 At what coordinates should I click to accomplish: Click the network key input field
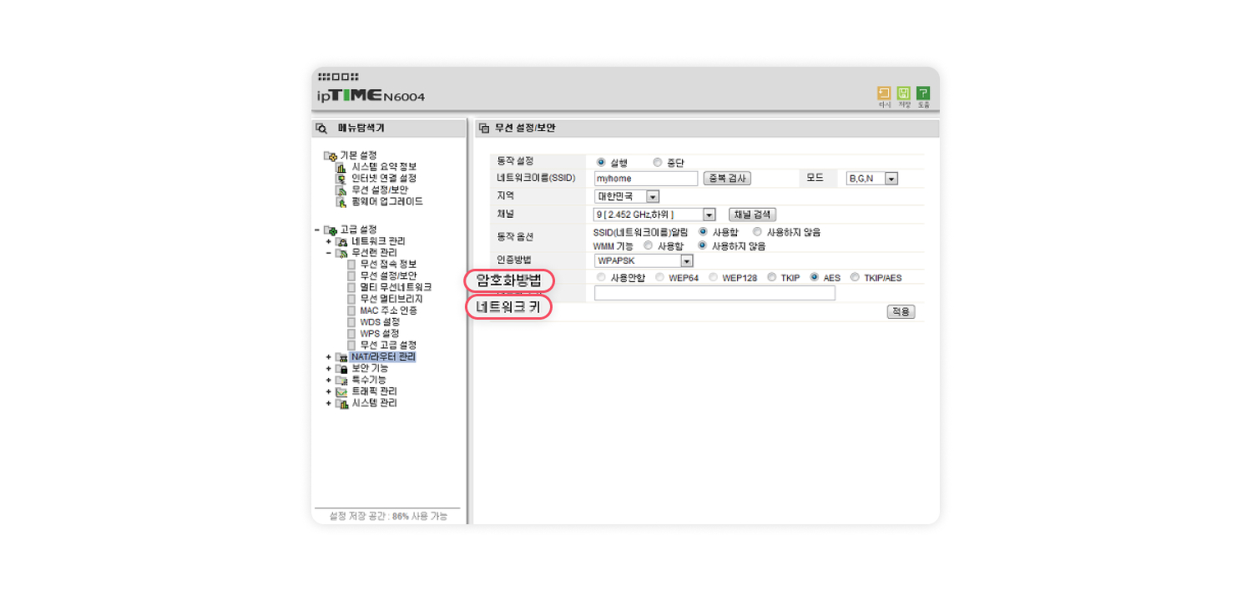tap(714, 293)
